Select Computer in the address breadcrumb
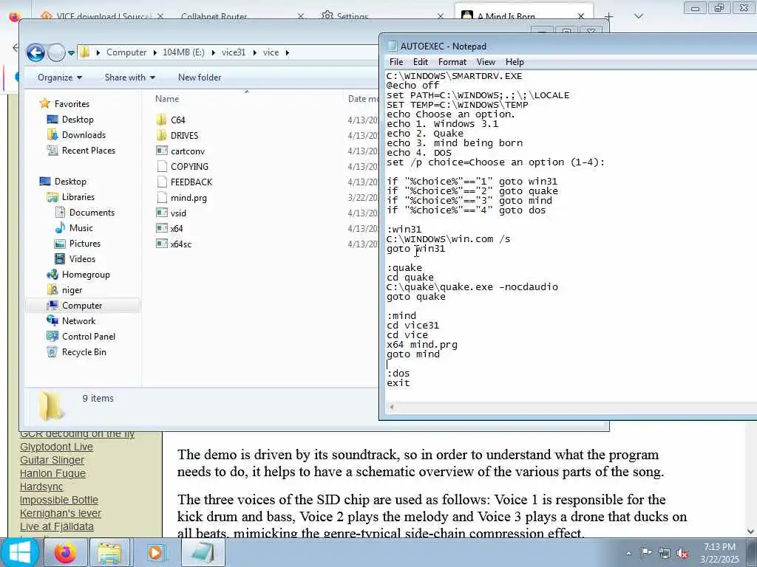This screenshot has height=567, width=757. click(126, 52)
